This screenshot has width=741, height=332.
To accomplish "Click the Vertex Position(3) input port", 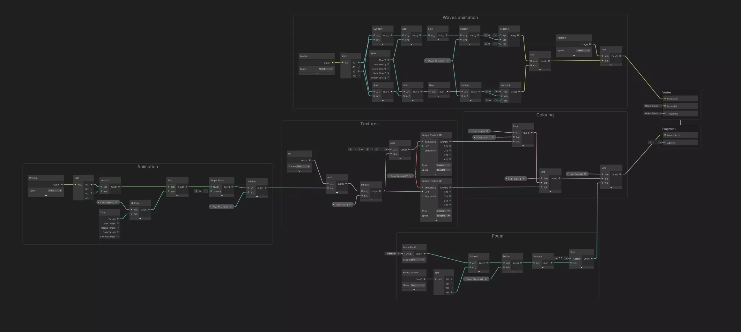I will [665, 99].
